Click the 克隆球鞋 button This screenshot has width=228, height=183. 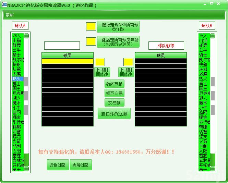point(81,165)
